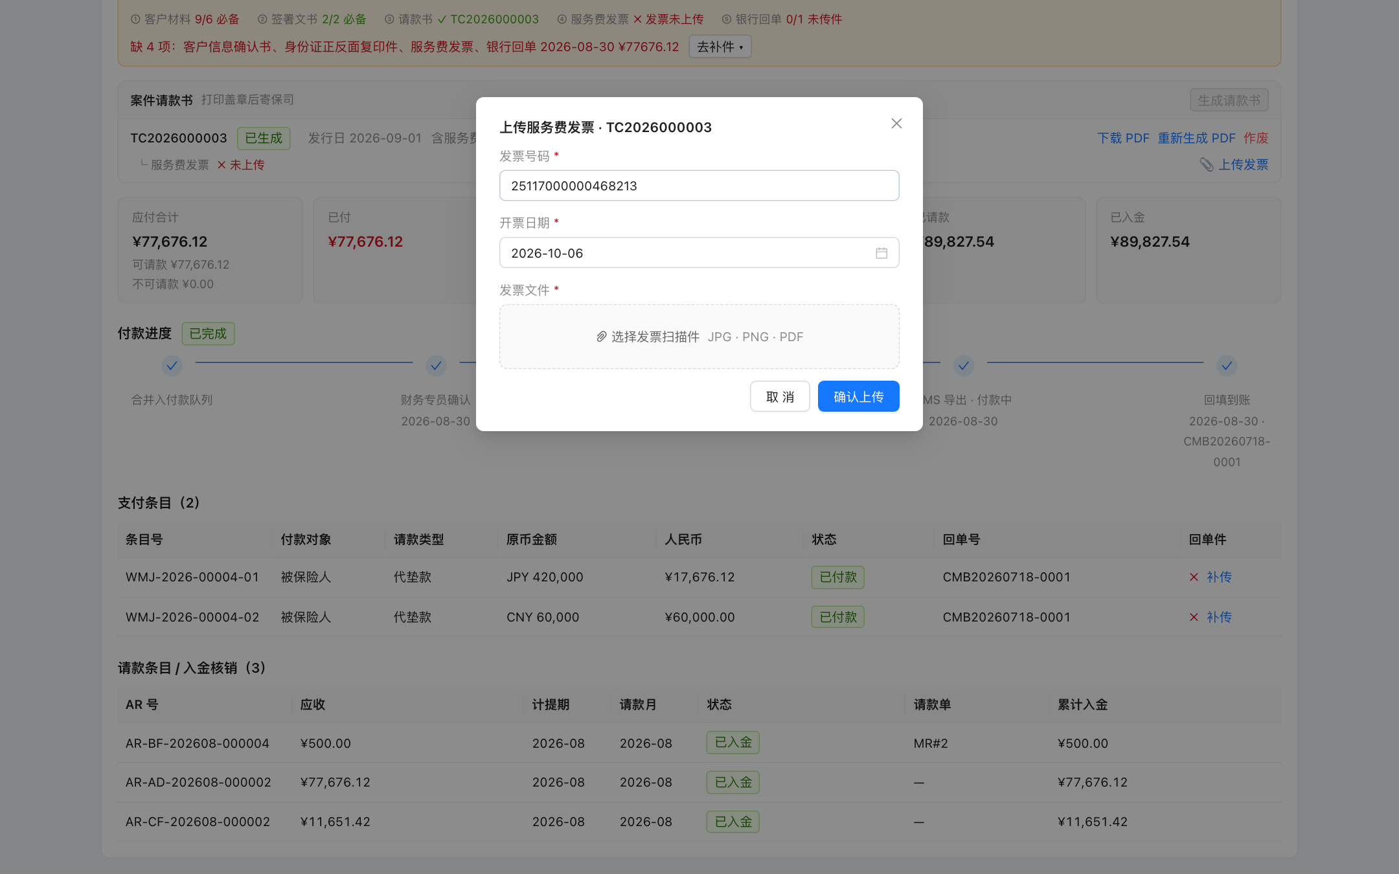Click 已入金 status for AR-AD-202608-000002

tap(733, 782)
